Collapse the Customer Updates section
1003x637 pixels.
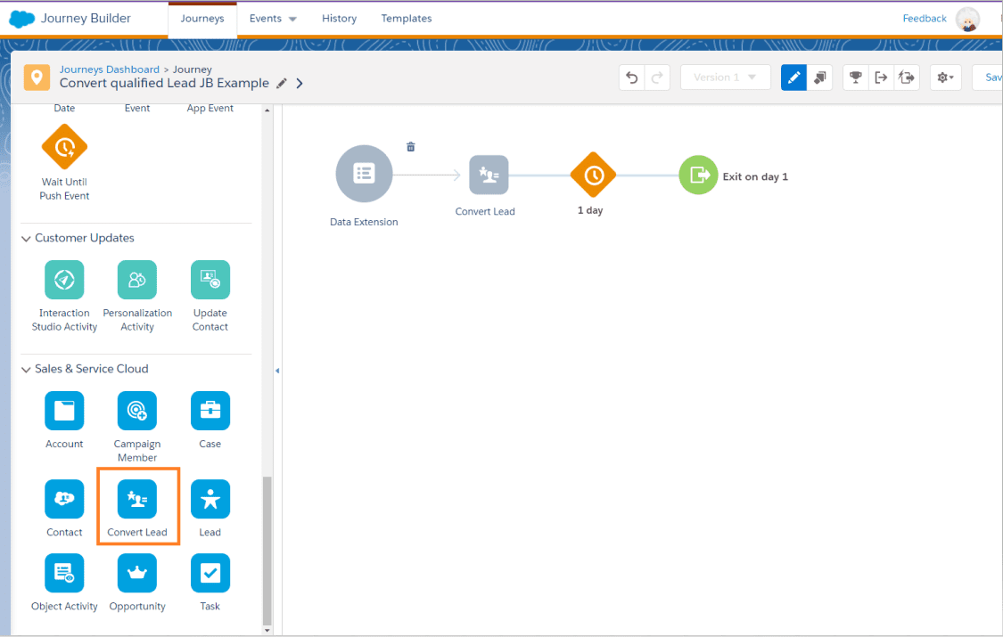27,238
